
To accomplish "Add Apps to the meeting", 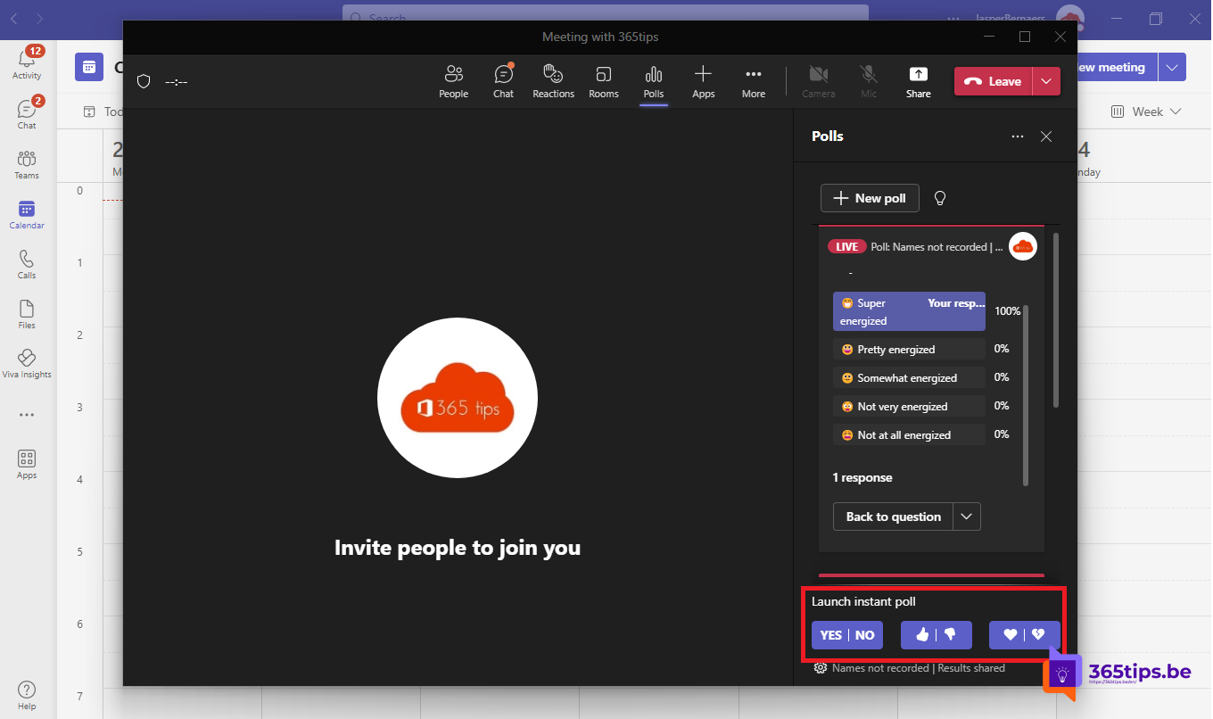I will [x=704, y=81].
